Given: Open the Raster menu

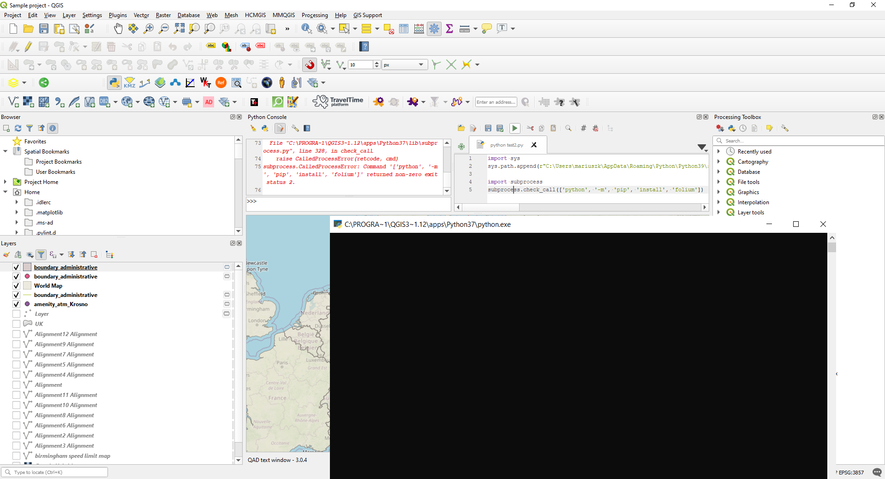Looking at the screenshot, I should click(163, 15).
